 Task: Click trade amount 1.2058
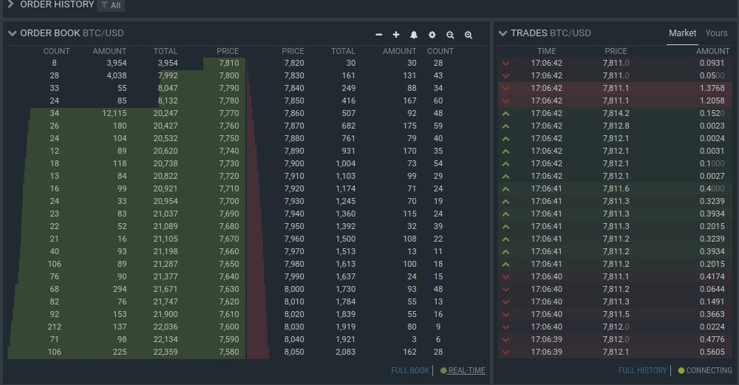click(712, 100)
